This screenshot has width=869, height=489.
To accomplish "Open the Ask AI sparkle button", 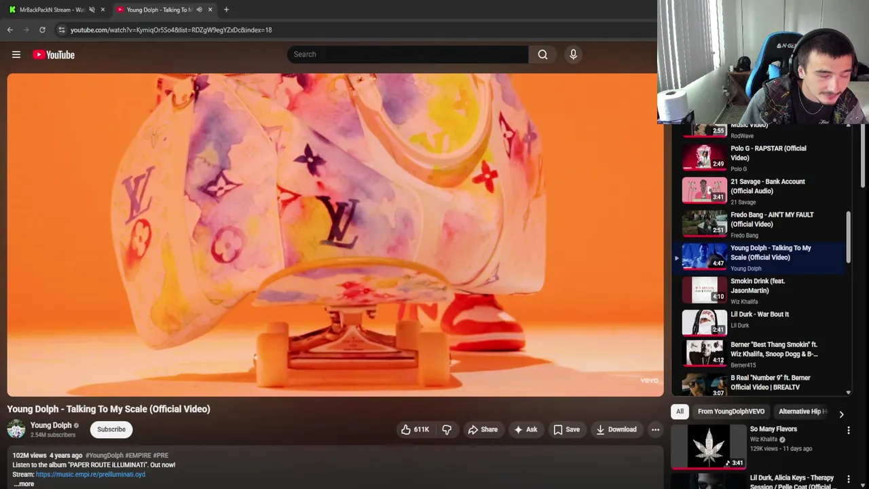I will point(525,429).
